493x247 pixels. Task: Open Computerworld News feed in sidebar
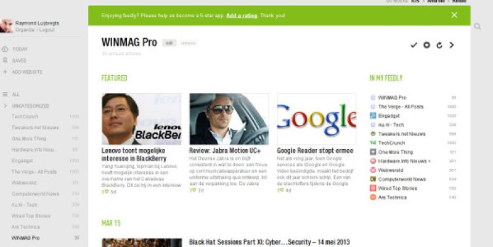[35, 193]
